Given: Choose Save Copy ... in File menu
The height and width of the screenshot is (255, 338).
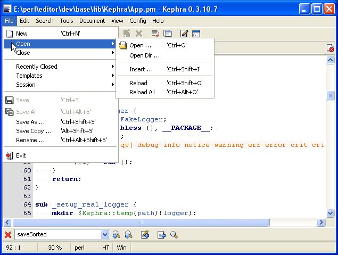Looking at the screenshot, I should (61, 131).
